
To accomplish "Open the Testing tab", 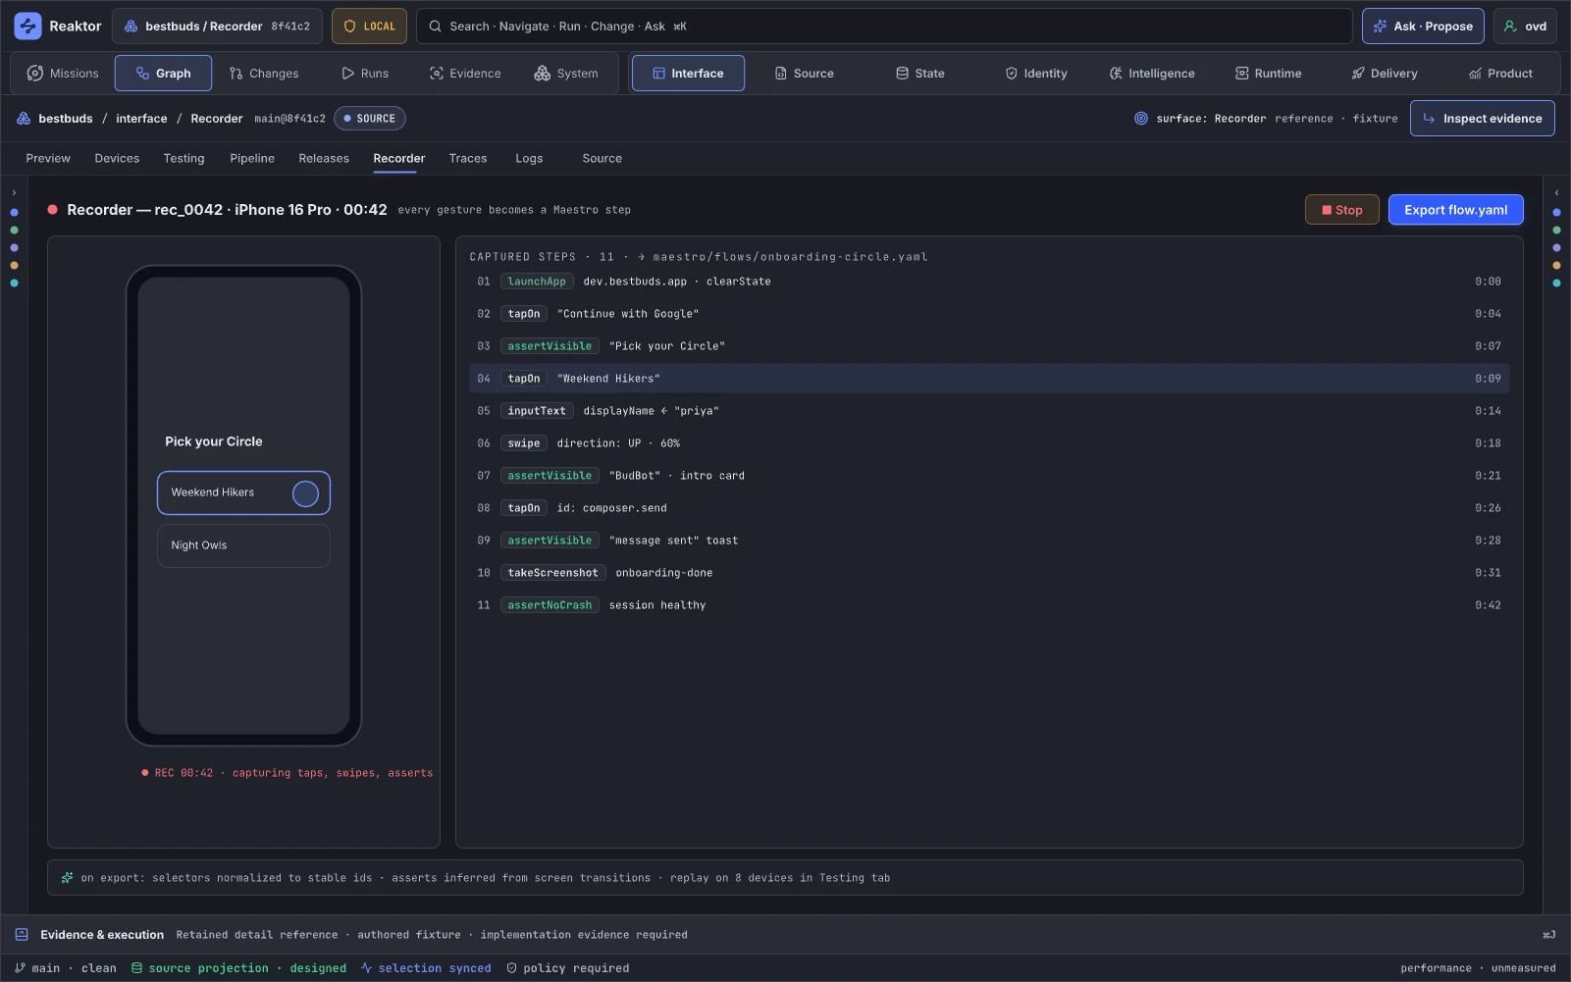I will 183,158.
